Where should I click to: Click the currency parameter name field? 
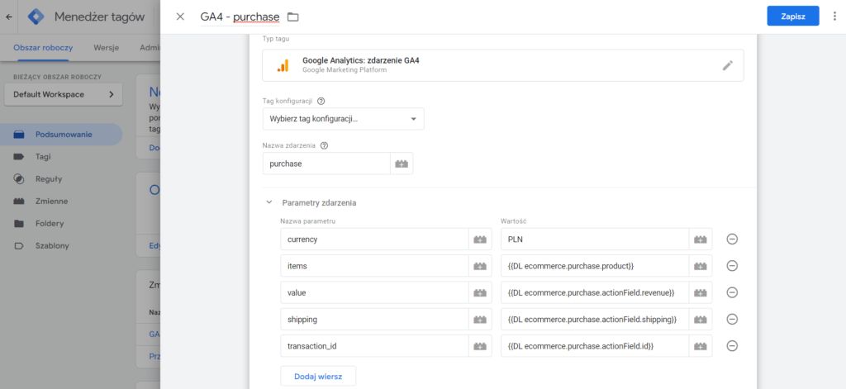pos(374,239)
